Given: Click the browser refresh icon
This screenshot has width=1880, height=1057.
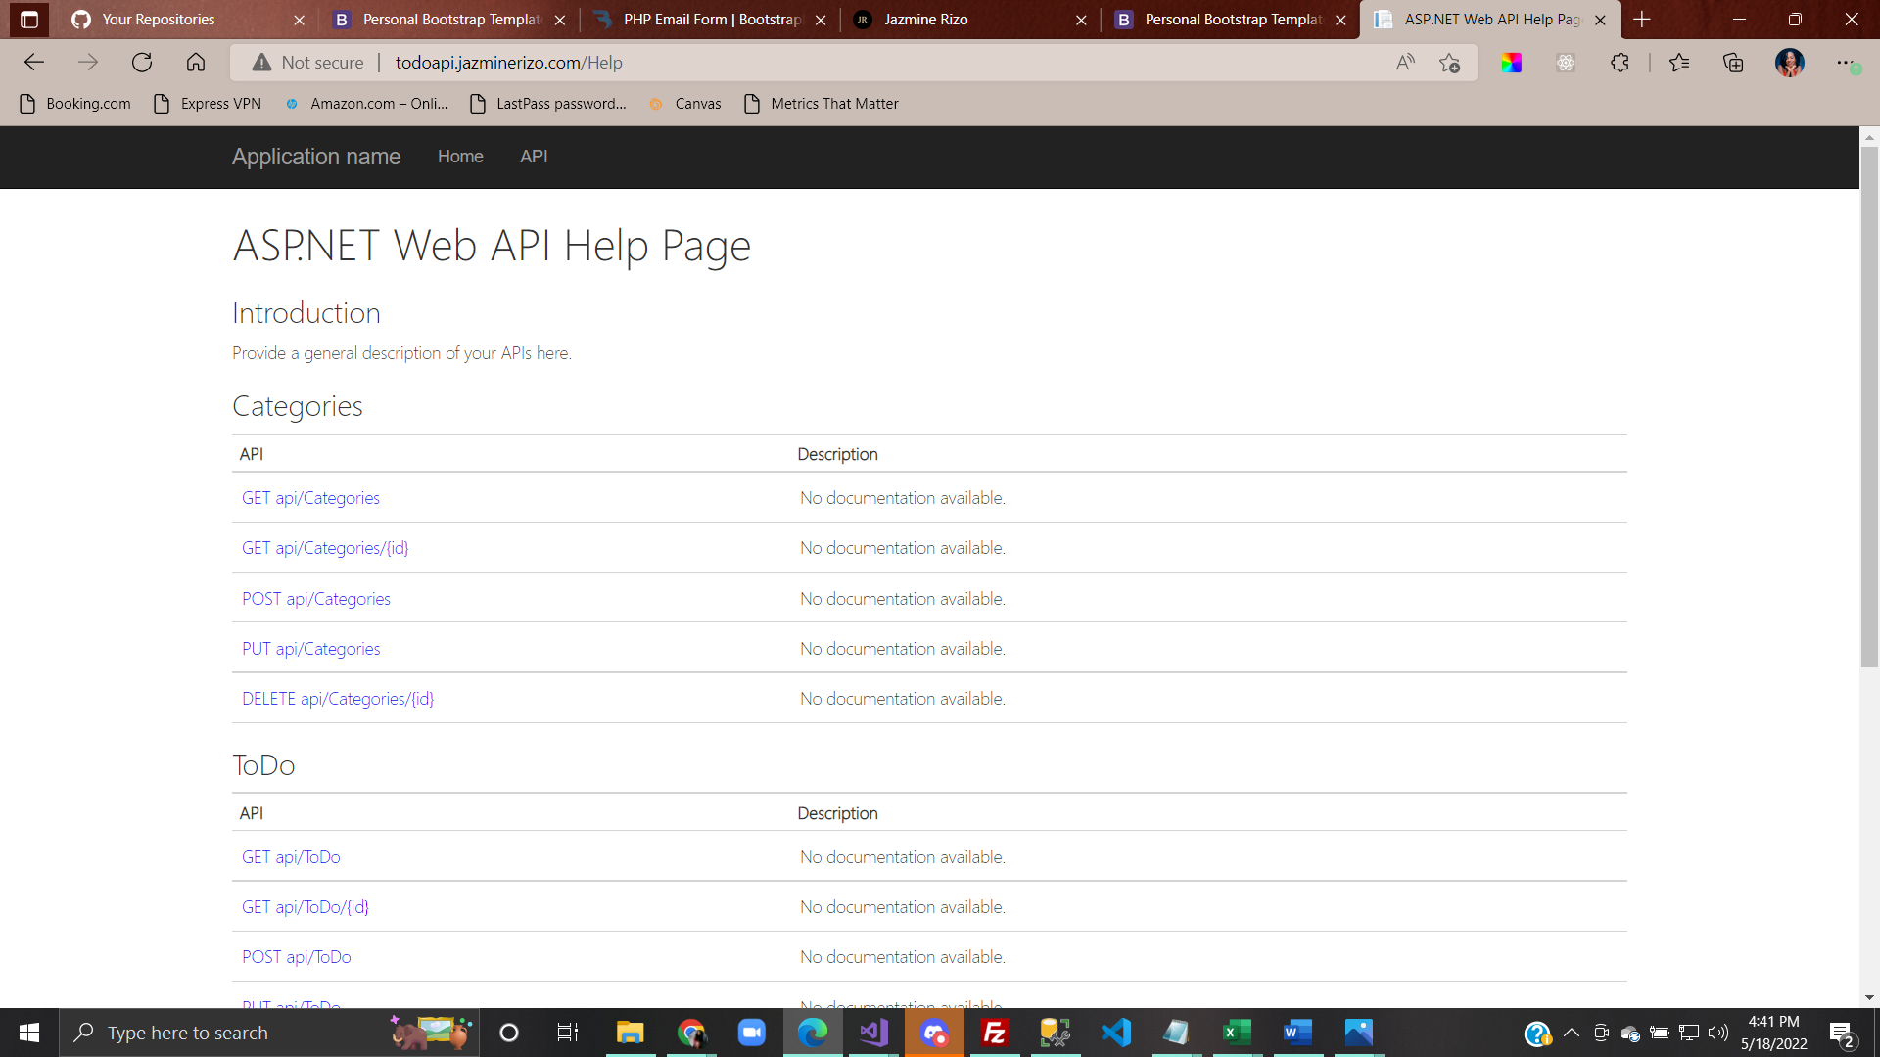Looking at the screenshot, I should pos(142,63).
